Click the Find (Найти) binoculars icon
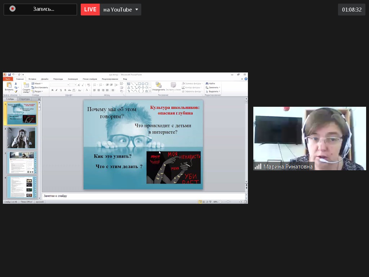This screenshot has height=277, width=369. (x=210, y=83)
